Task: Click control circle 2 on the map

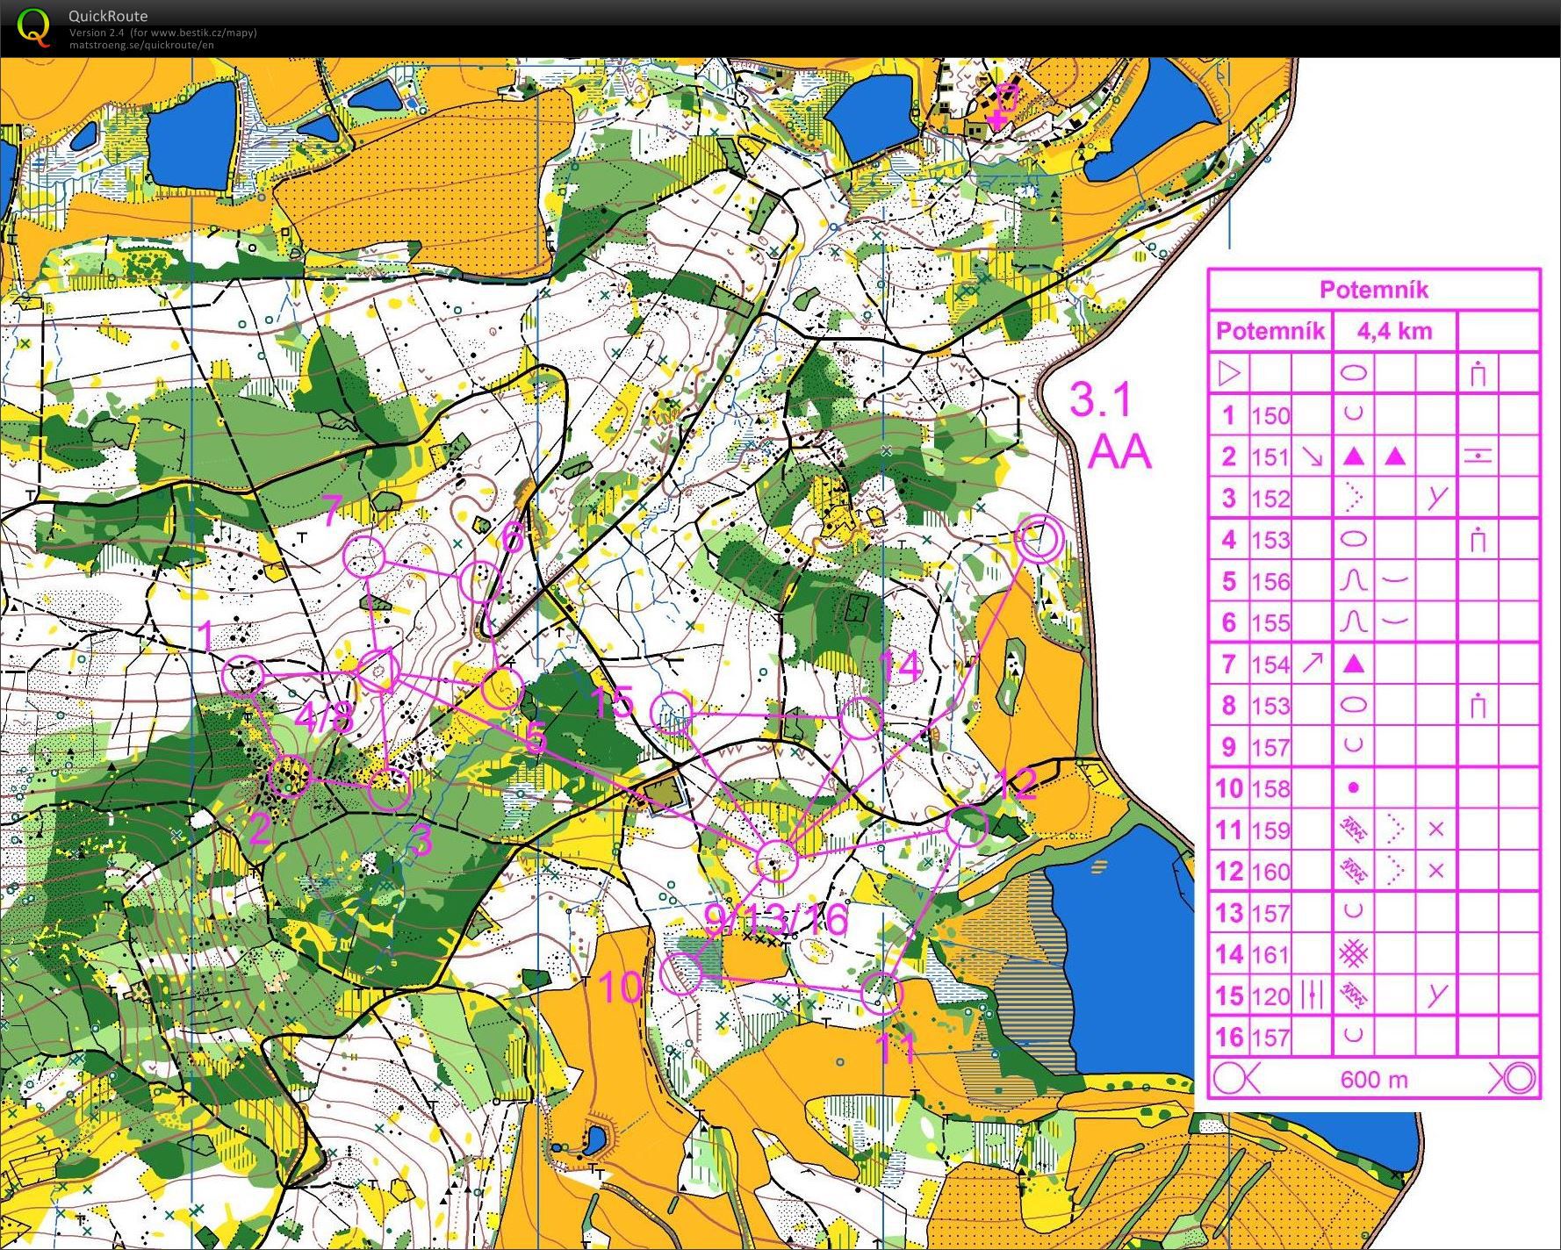Action: (x=290, y=776)
